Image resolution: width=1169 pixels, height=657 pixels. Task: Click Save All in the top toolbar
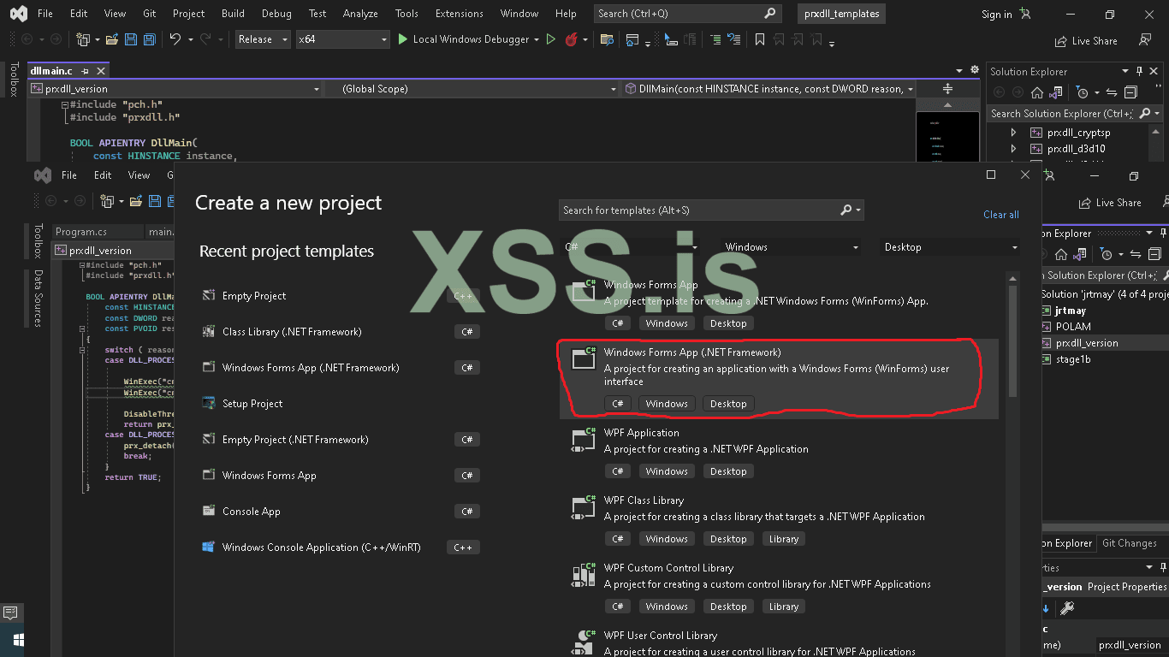(x=150, y=39)
